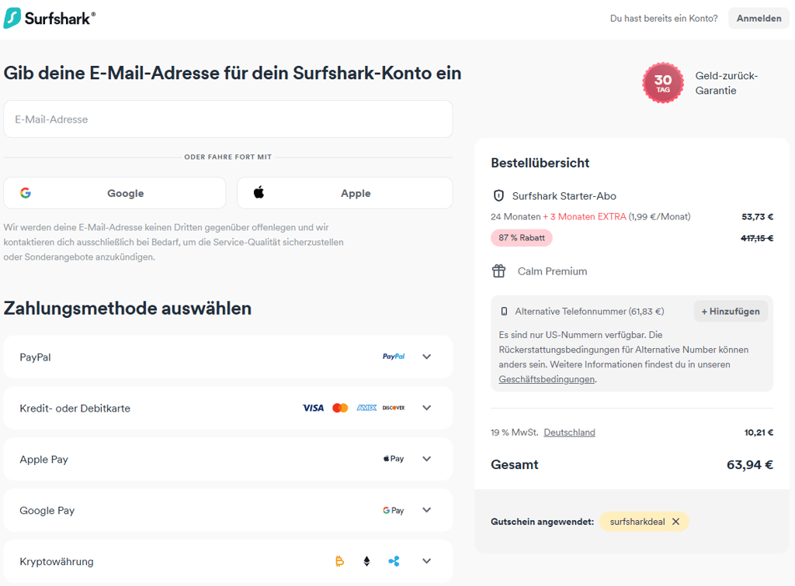The width and height of the screenshot is (795, 586).
Task: Click the Bitcoin icon
Action: [x=340, y=561]
